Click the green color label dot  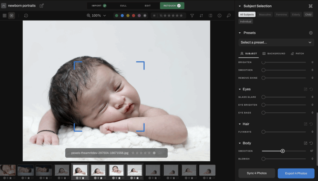tap(117, 15)
